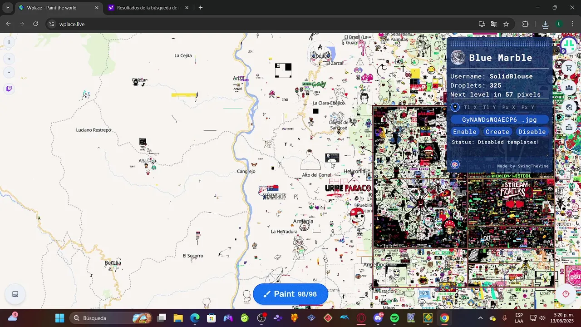Click the Cangrejo map label

(x=246, y=171)
